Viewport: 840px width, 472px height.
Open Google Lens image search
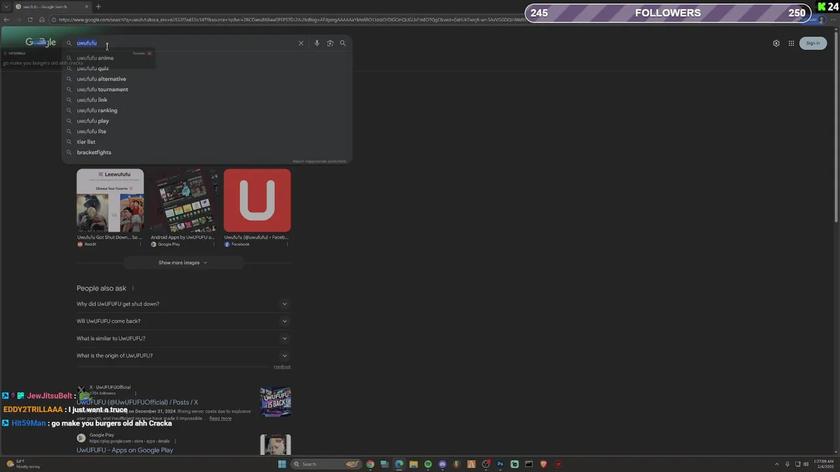pyautogui.click(x=330, y=43)
